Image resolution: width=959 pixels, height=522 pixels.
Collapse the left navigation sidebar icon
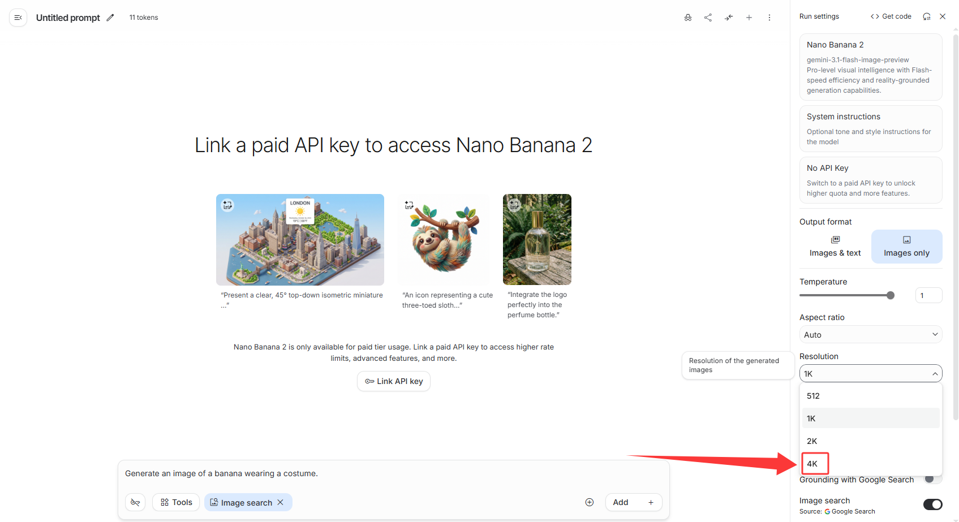click(18, 18)
